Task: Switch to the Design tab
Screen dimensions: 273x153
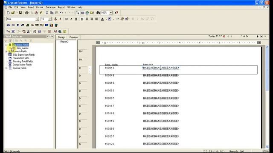Action: click(61, 37)
